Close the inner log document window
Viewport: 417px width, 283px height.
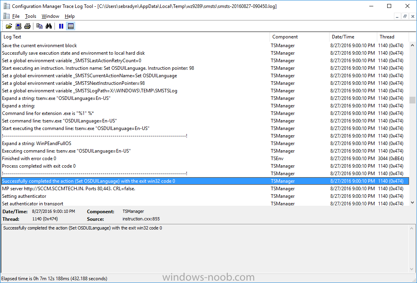click(x=413, y=16)
